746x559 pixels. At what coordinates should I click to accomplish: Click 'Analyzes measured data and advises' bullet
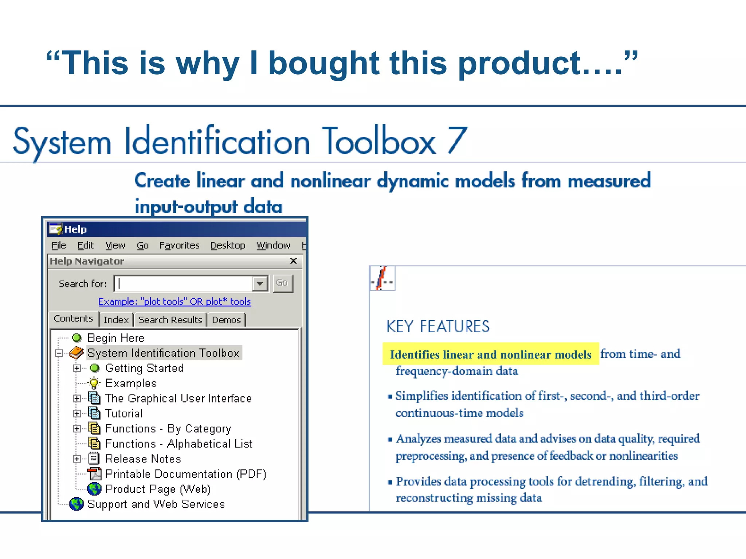(x=548, y=447)
